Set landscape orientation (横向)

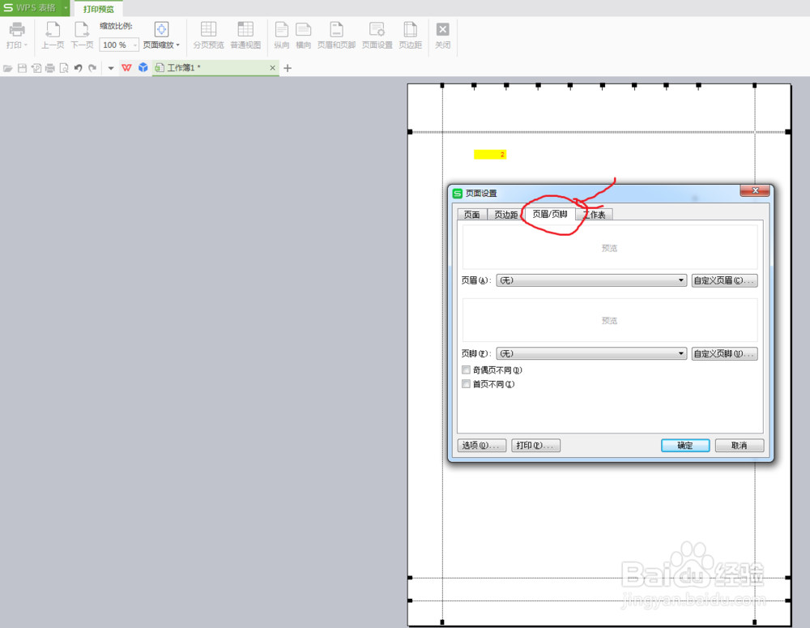(x=303, y=35)
